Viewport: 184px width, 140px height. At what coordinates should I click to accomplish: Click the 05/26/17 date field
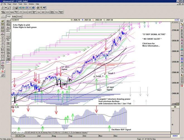[x=19, y=136]
